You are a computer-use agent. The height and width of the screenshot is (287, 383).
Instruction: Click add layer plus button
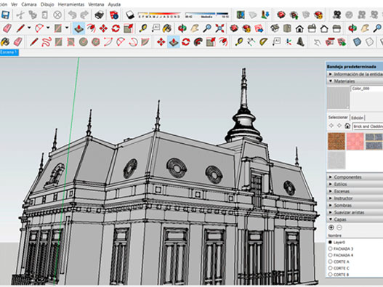point(331,227)
